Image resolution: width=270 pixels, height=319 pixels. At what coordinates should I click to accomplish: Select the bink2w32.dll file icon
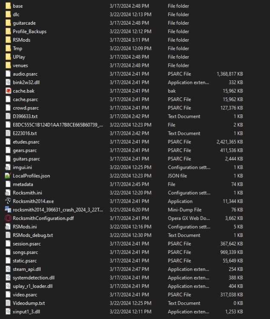8,82
